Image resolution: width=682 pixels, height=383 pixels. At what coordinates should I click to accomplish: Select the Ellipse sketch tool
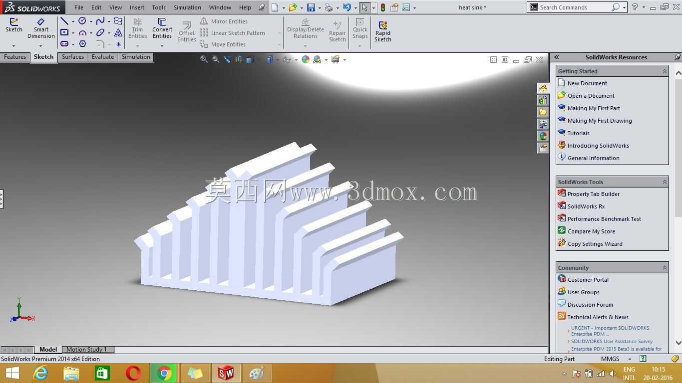(100, 32)
